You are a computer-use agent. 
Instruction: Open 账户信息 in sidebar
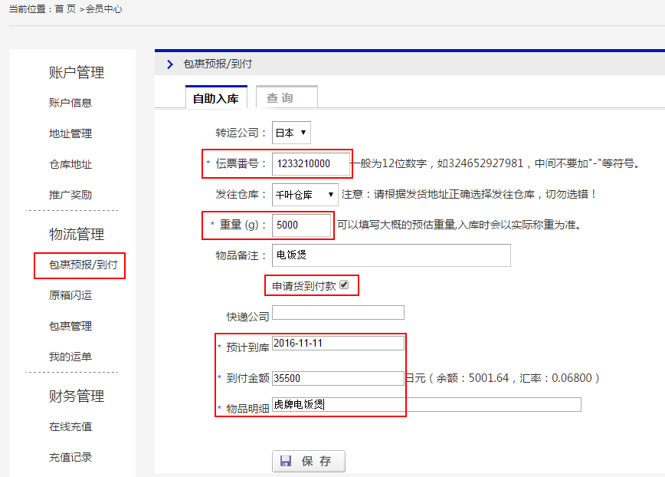coord(70,103)
